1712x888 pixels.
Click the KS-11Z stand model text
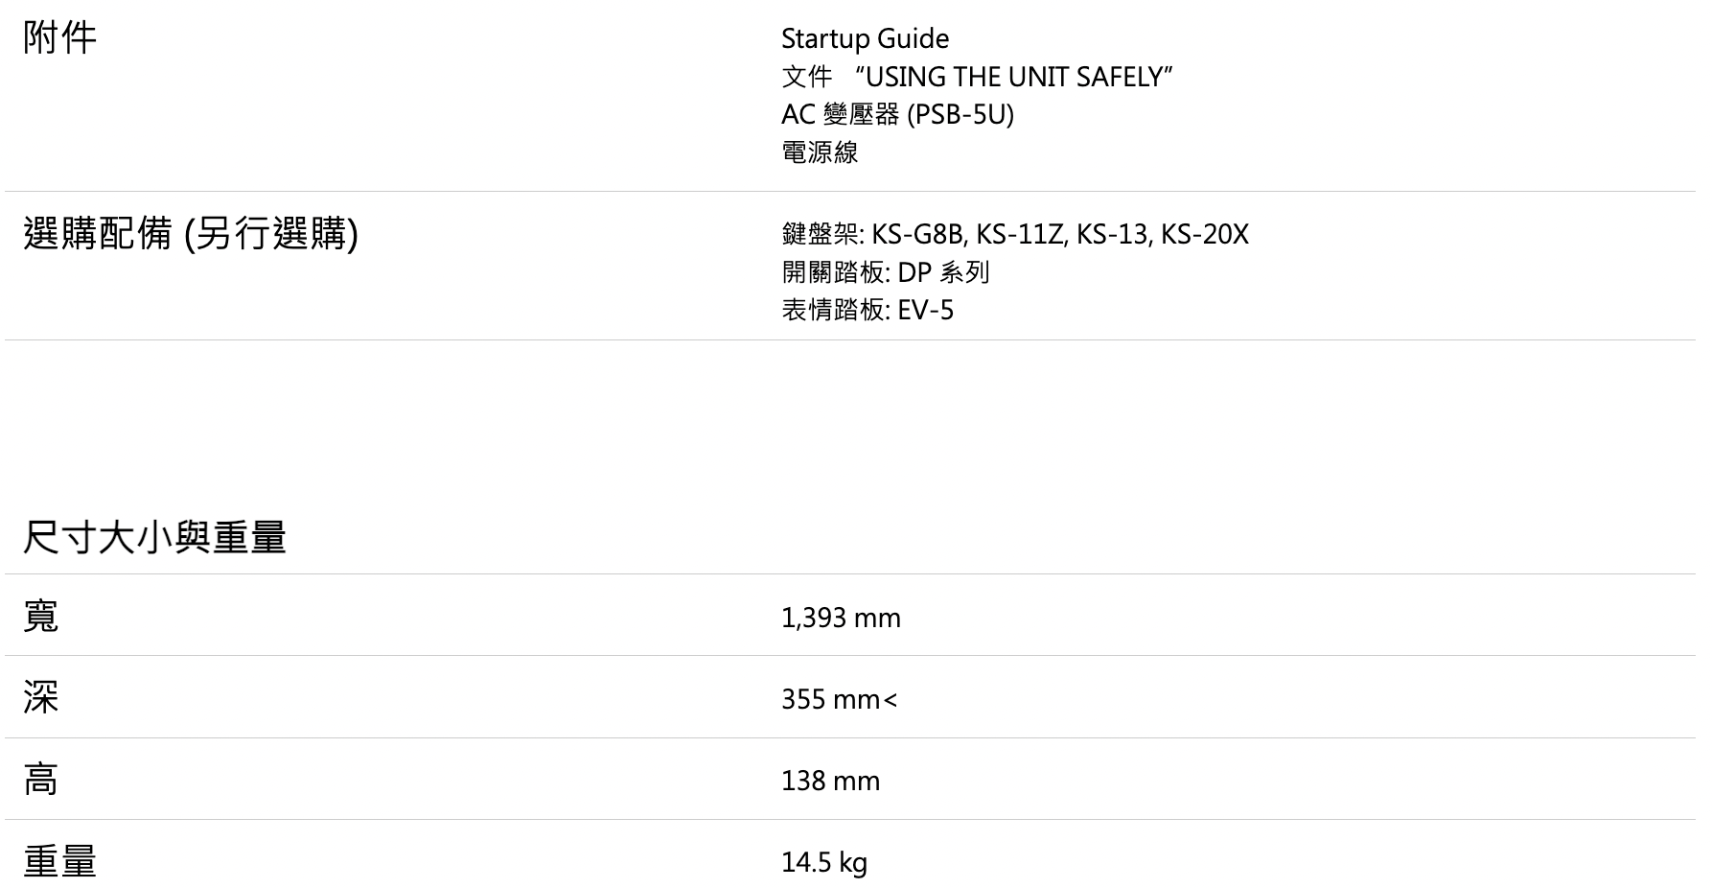tap(1020, 234)
